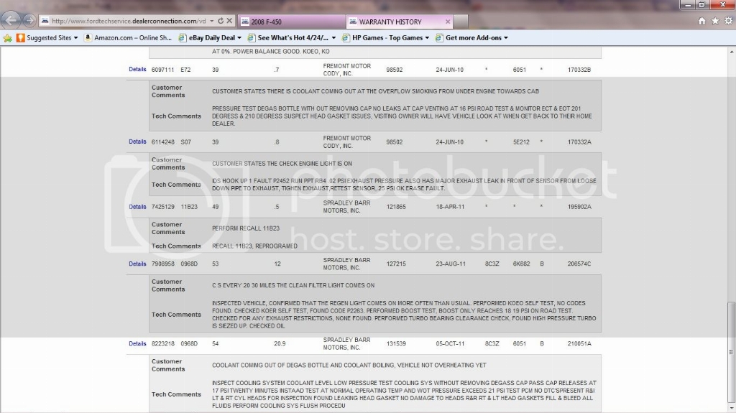Select the mileage value 131539
The image size is (736, 413).
(x=396, y=343)
